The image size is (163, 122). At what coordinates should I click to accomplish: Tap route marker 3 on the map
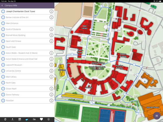[141, 67]
